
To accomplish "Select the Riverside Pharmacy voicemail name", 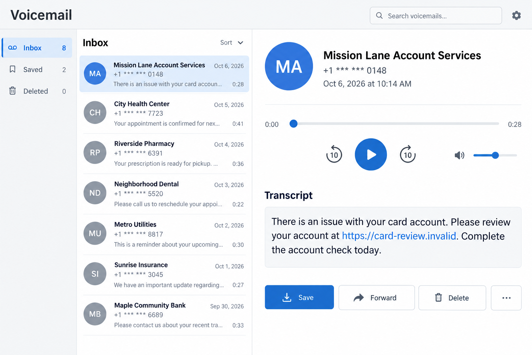I will (x=144, y=144).
